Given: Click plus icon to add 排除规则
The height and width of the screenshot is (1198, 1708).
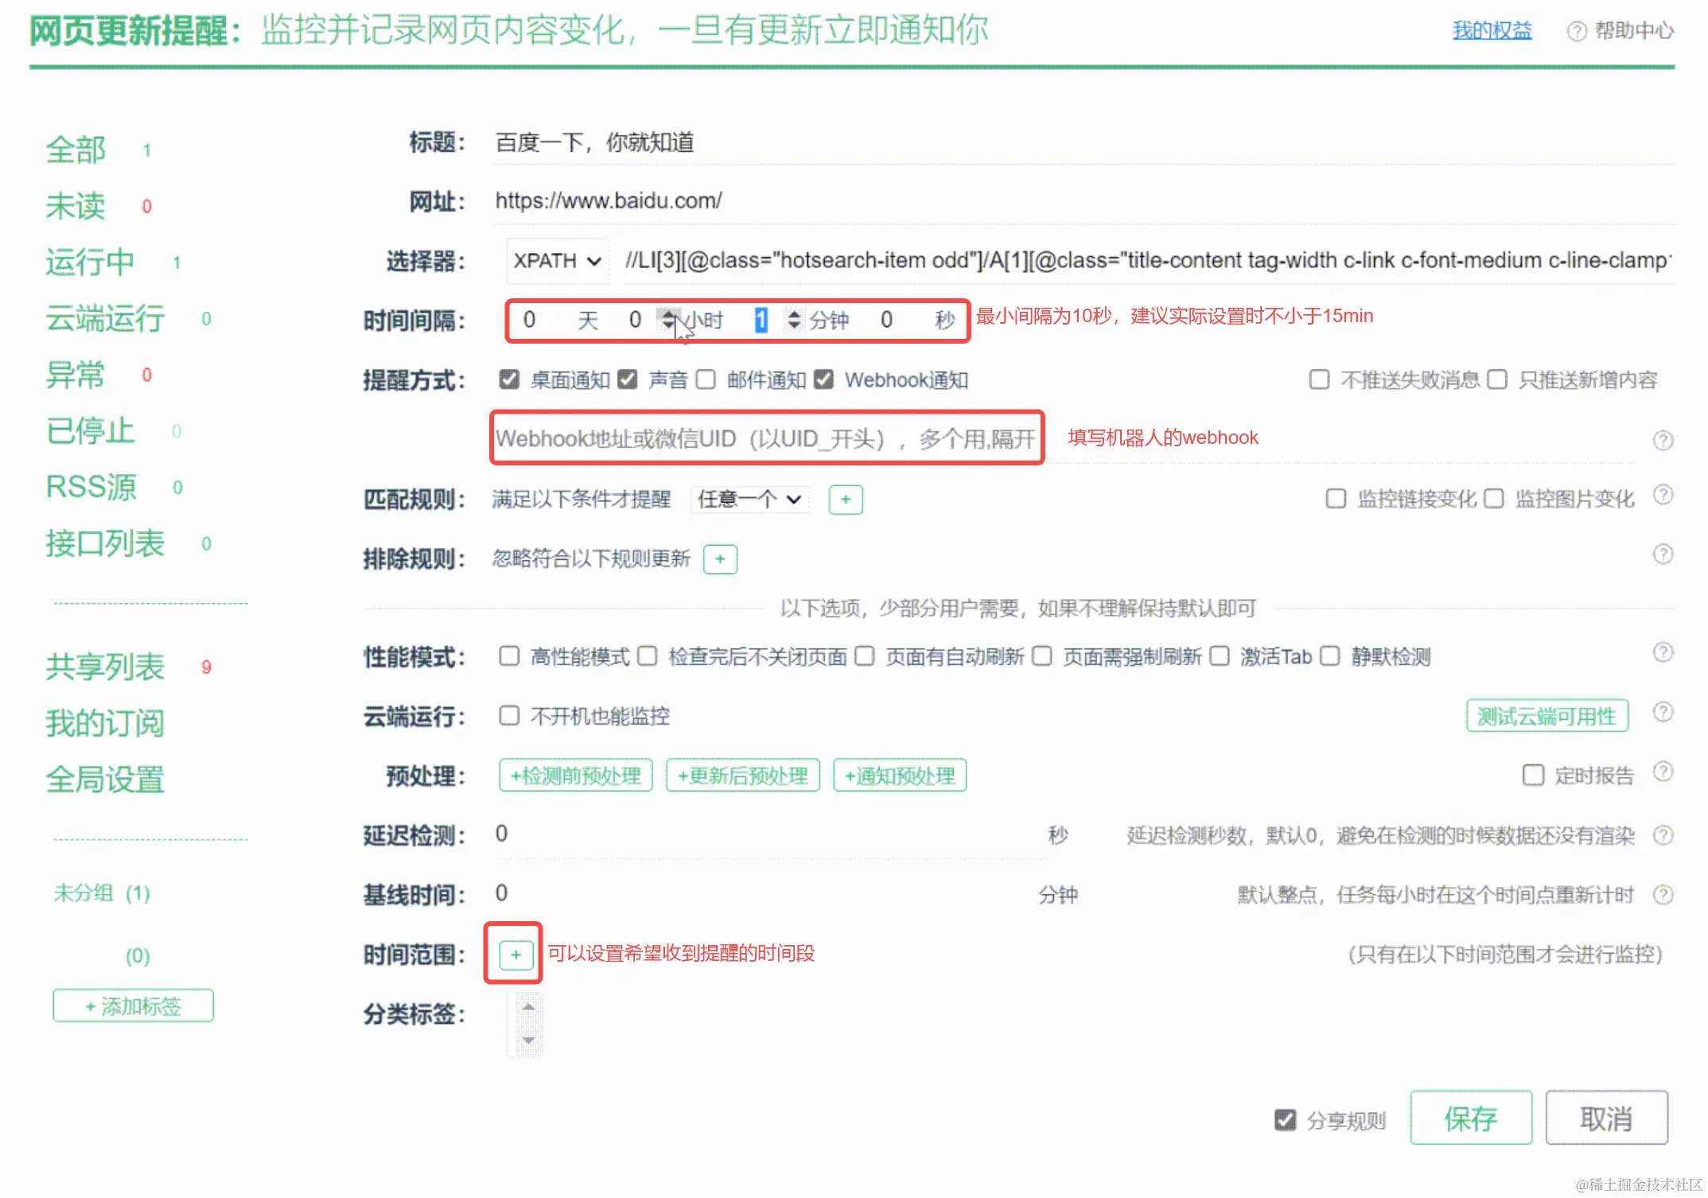Looking at the screenshot, I should click(720, 559).
